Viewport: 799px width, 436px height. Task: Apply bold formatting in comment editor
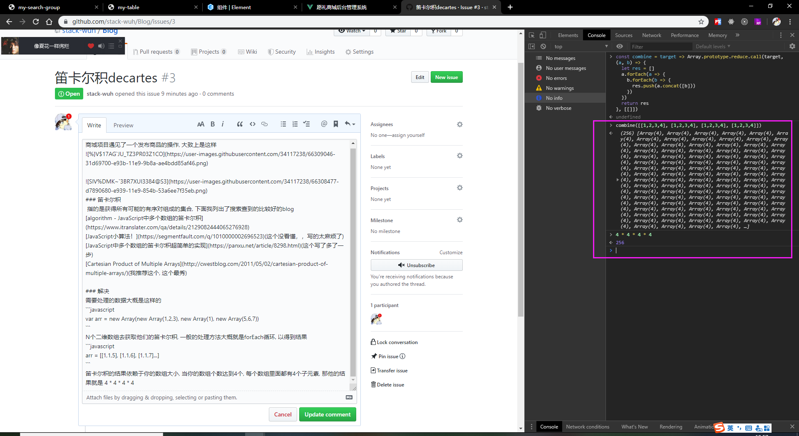pyautogui.click(x=213, y=124)
